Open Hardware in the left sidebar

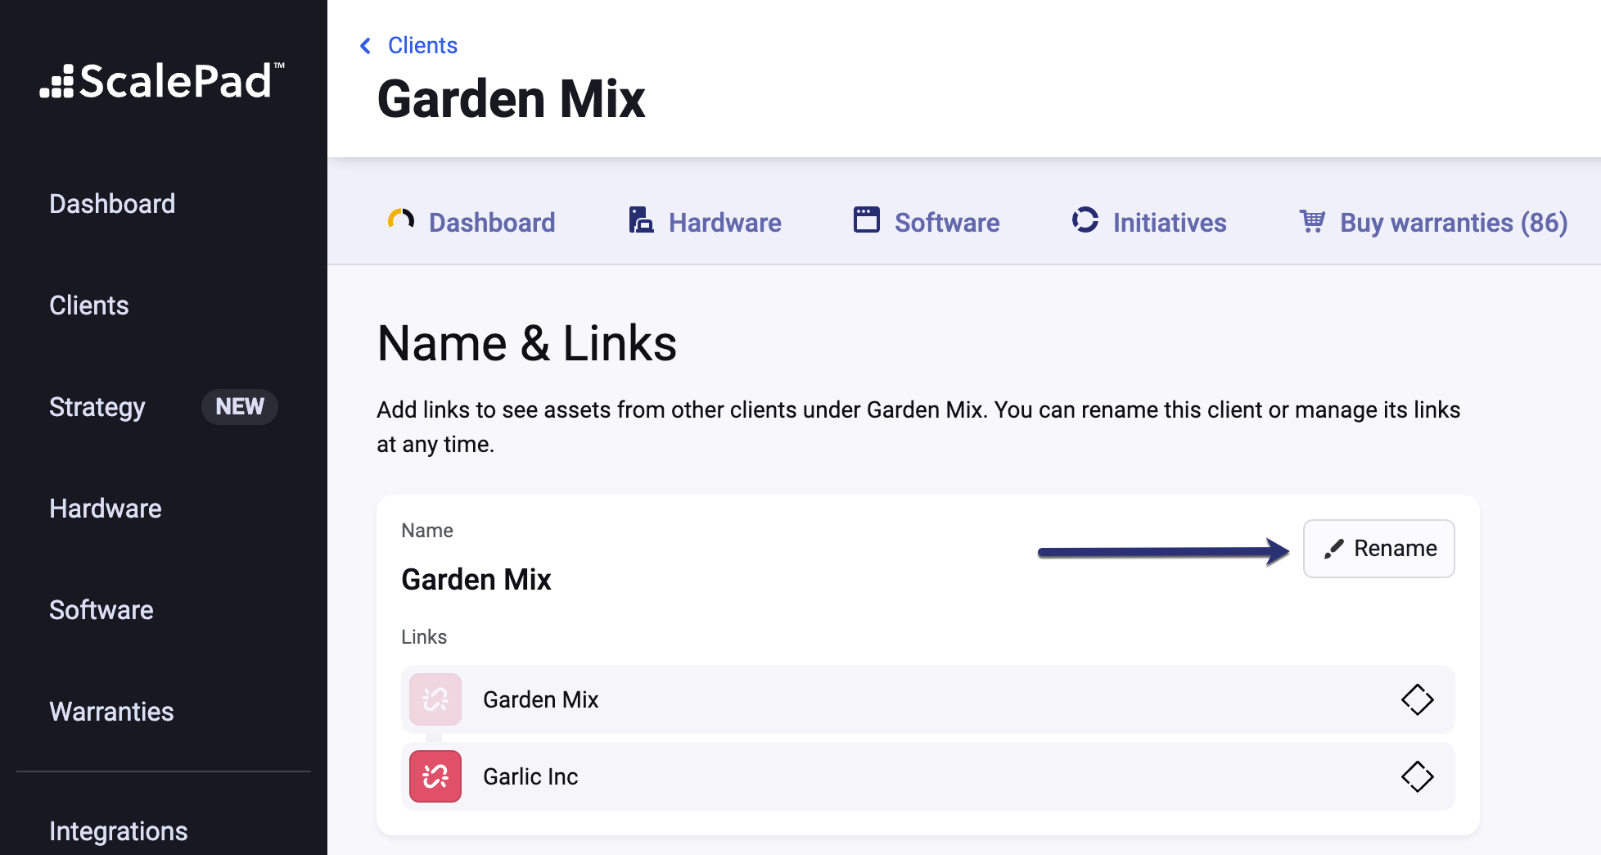pyautogui.click(x=106, y=509)
